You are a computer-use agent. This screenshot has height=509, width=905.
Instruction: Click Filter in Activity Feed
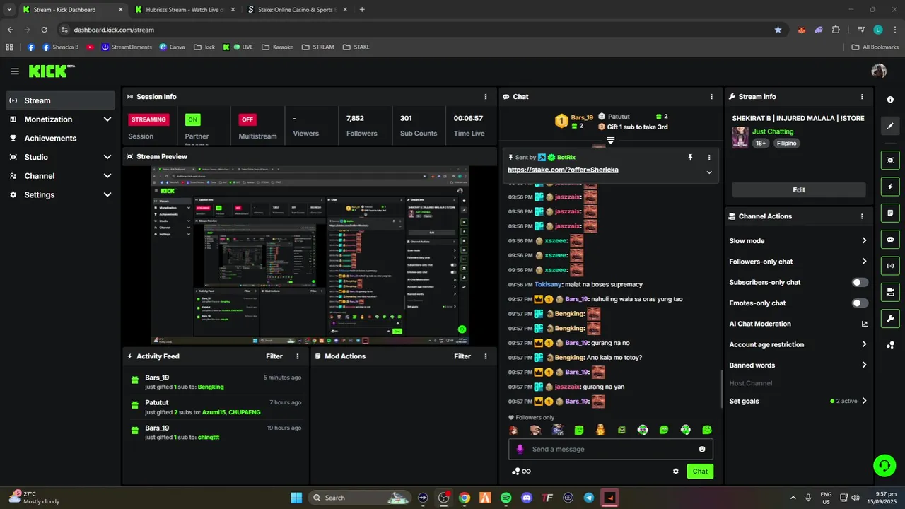tap(274, 356)
